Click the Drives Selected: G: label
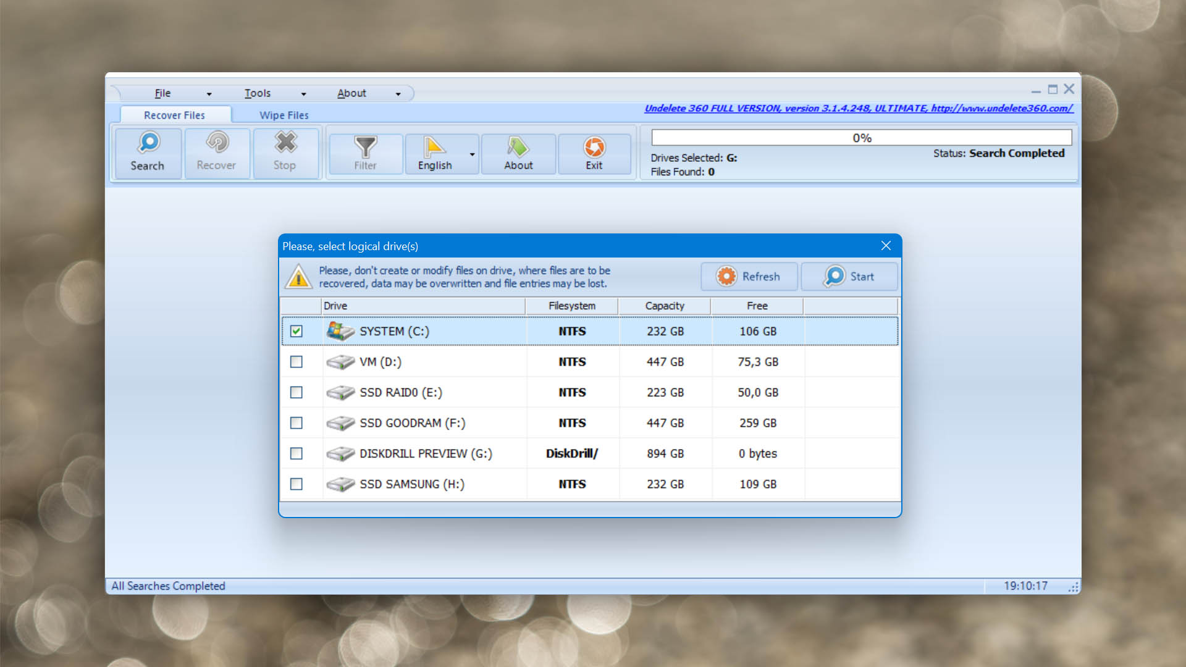This screenshot has width=1186, height=667. [x=694, y=158]
